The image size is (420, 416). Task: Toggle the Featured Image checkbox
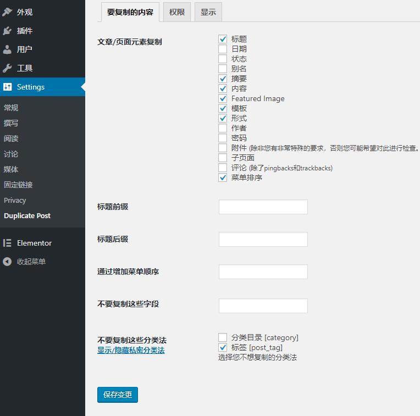(223, 98)
